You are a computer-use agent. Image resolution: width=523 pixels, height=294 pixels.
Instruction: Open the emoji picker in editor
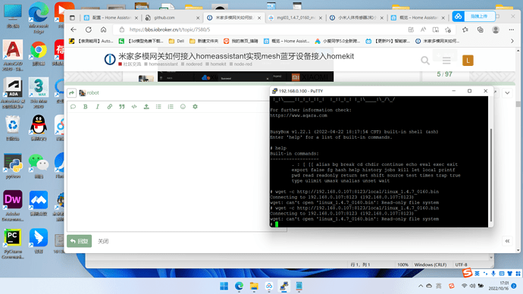point(183,107)
